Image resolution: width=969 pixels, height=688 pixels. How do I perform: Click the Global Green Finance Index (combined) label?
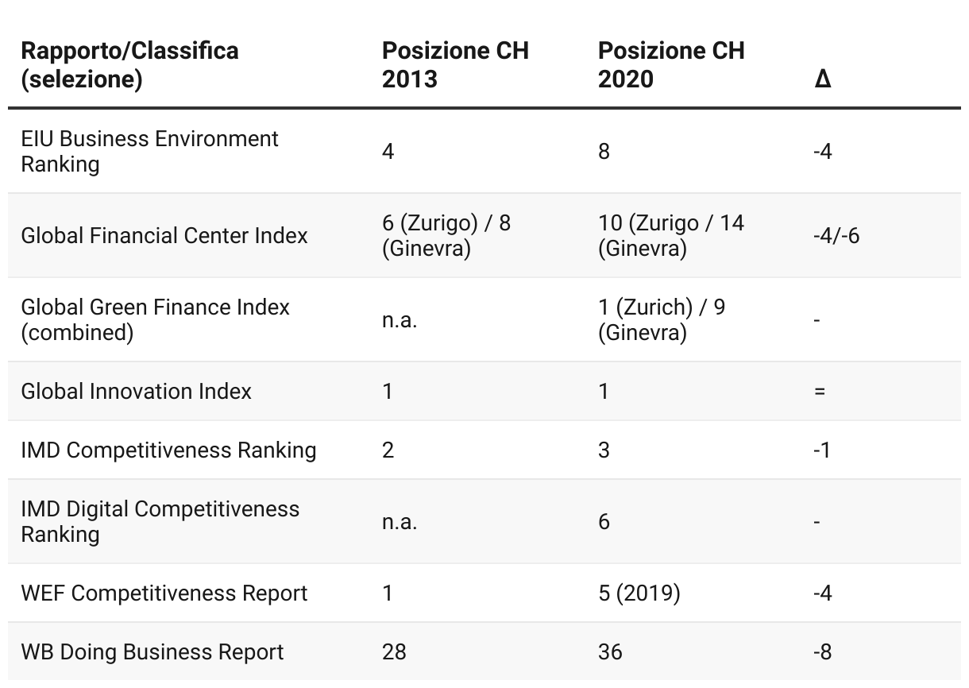pyautogui.click(x=156, y=319)
